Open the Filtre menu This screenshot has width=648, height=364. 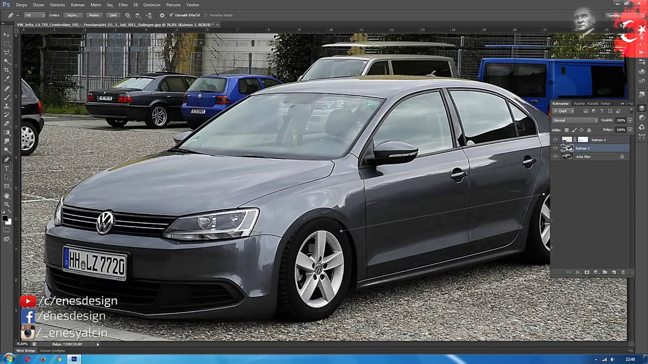coord(123,5)
